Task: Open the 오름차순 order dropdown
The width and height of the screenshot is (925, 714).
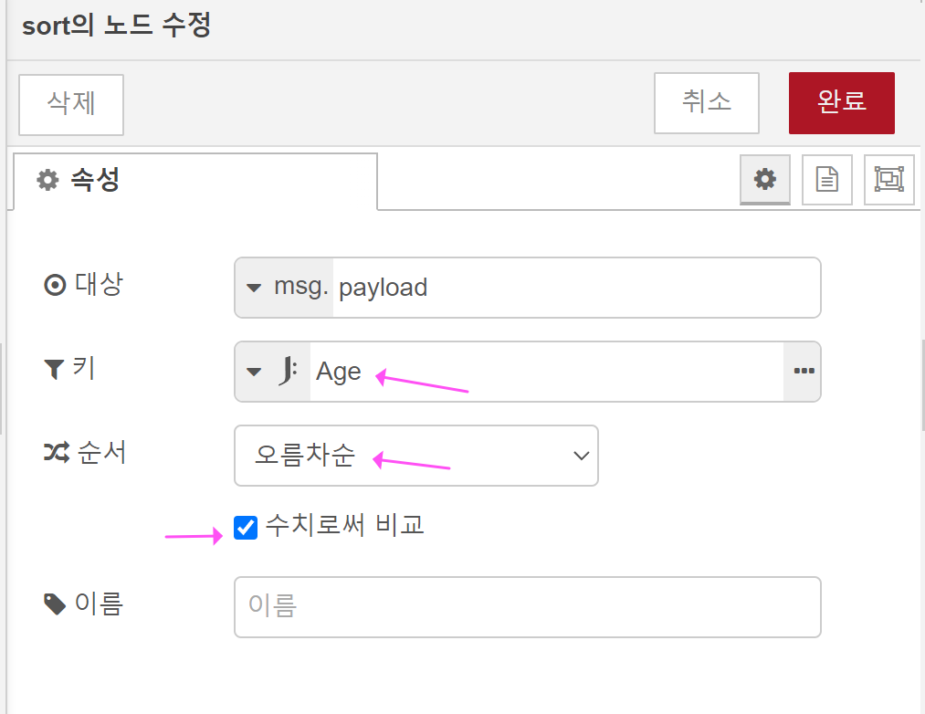Action: point(415,456)
